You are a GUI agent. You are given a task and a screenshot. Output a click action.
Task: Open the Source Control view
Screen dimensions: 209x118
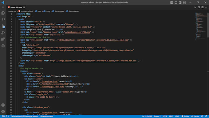coord(3,26)
